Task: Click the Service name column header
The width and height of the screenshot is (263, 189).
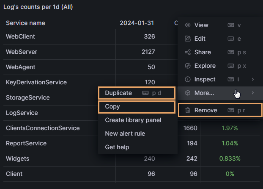Action: click(25, 23)
